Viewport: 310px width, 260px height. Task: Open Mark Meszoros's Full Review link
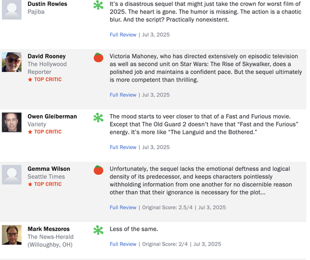pyautogui.click(x=123, y=244)
